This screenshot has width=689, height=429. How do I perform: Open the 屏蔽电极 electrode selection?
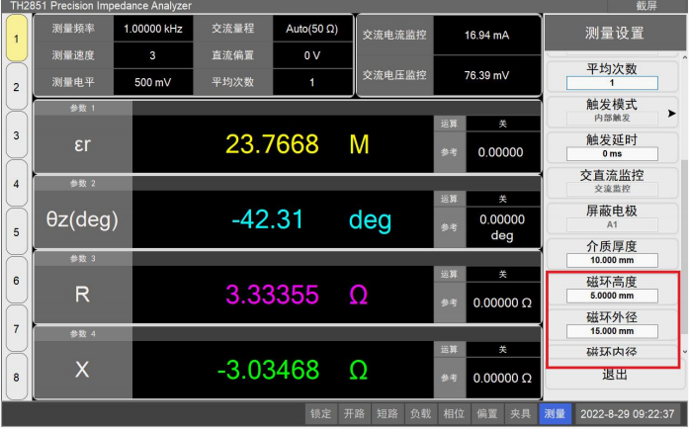pyautogui.click(x=612, y=224)
